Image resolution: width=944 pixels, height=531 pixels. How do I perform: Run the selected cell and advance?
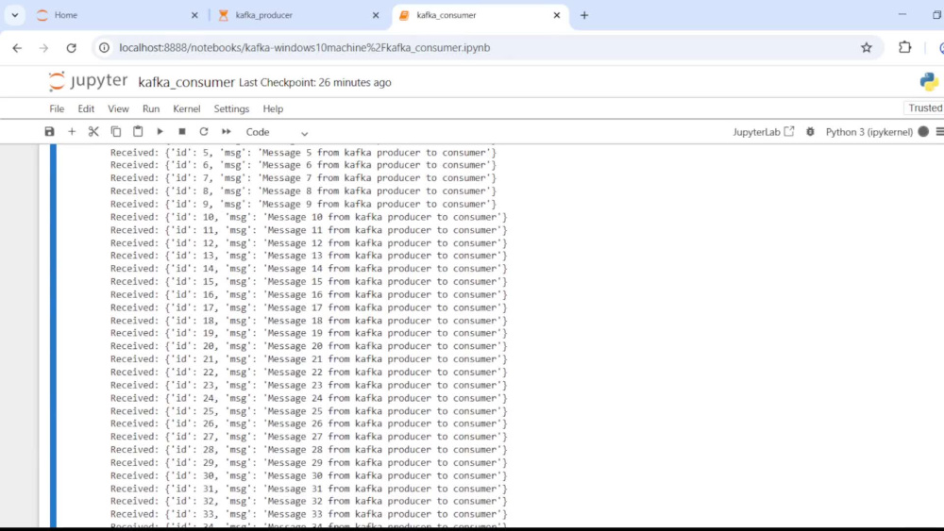160,132
